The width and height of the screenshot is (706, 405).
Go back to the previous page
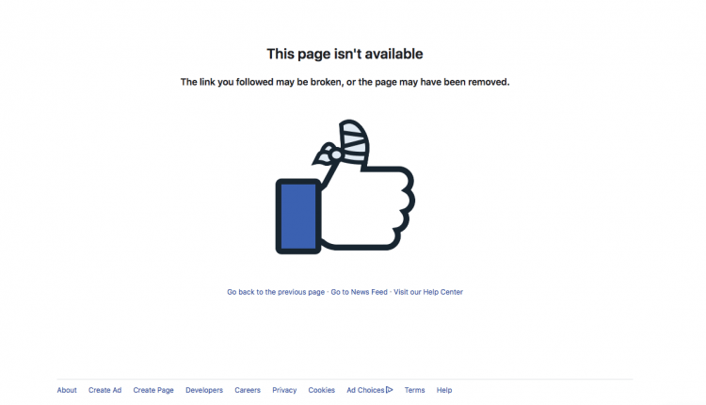pos(276,292)
